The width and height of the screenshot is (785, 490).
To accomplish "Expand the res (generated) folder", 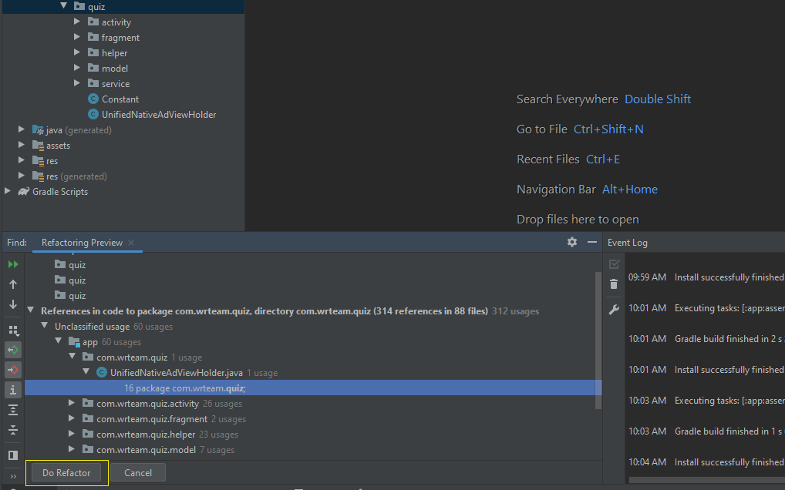I will pyautogui.click(x=21, y=176).
